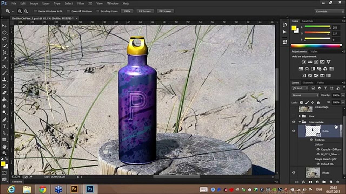Add a Brightness/Contrast adjustment
Image resolution: width=346 pixels, height=194 pixels.
304,62
